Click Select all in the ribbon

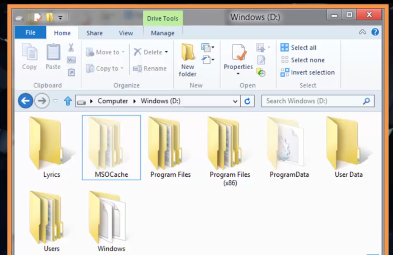299,48
